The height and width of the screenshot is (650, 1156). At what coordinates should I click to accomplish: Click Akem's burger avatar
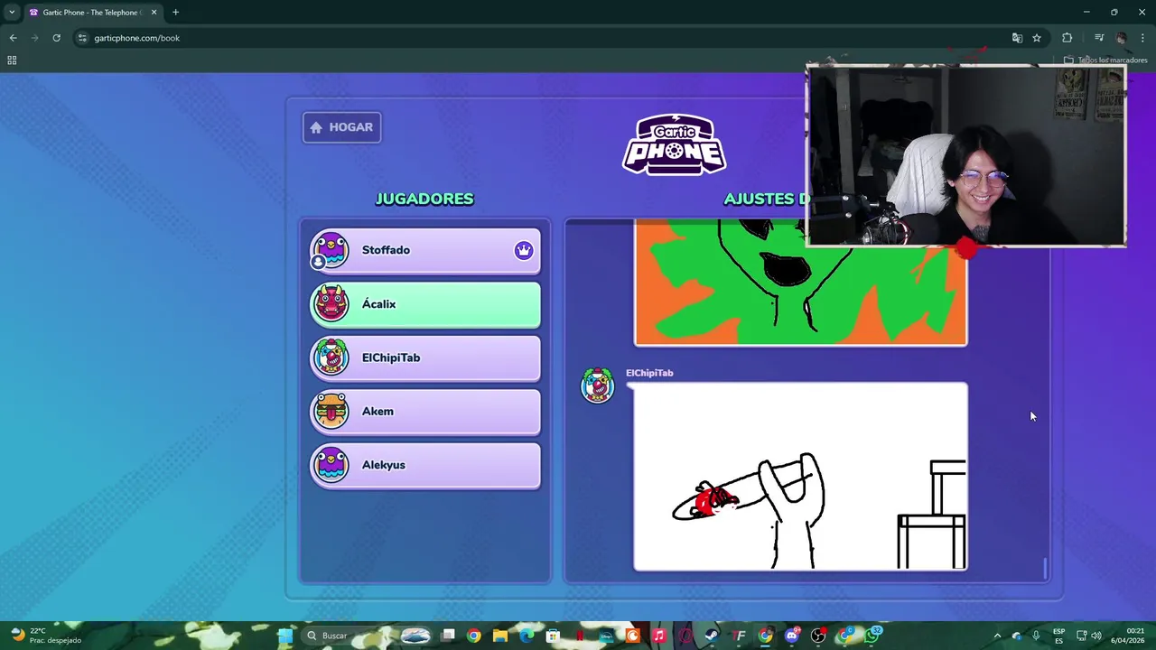click(331, 411)
